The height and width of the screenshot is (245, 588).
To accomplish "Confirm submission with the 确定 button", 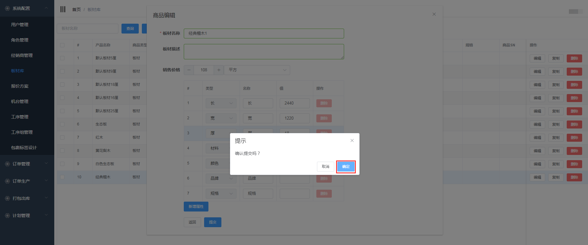I will 346,167.
